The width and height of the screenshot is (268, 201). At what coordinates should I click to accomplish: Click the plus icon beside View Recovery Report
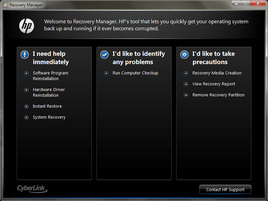(186, 84)
